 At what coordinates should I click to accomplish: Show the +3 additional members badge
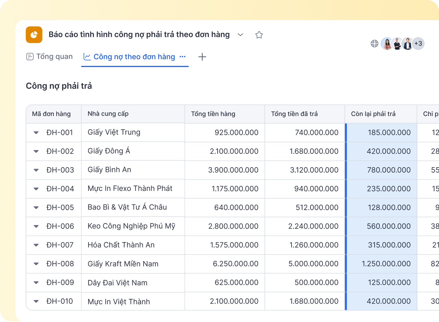tap(418, 44)
